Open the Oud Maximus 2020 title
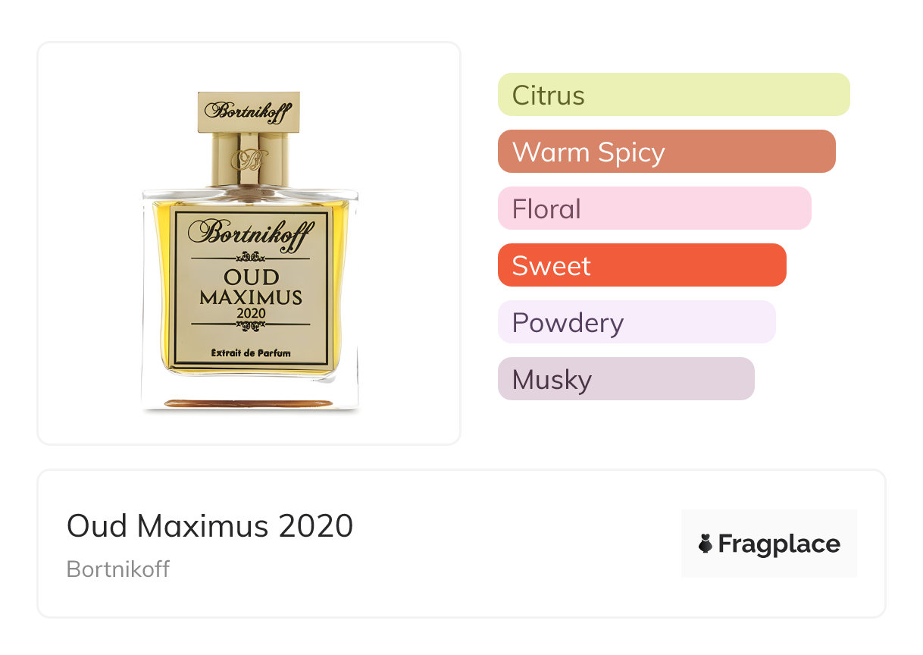Image resolution: width=923 pixels, height=655 pixels. (210, 525)
